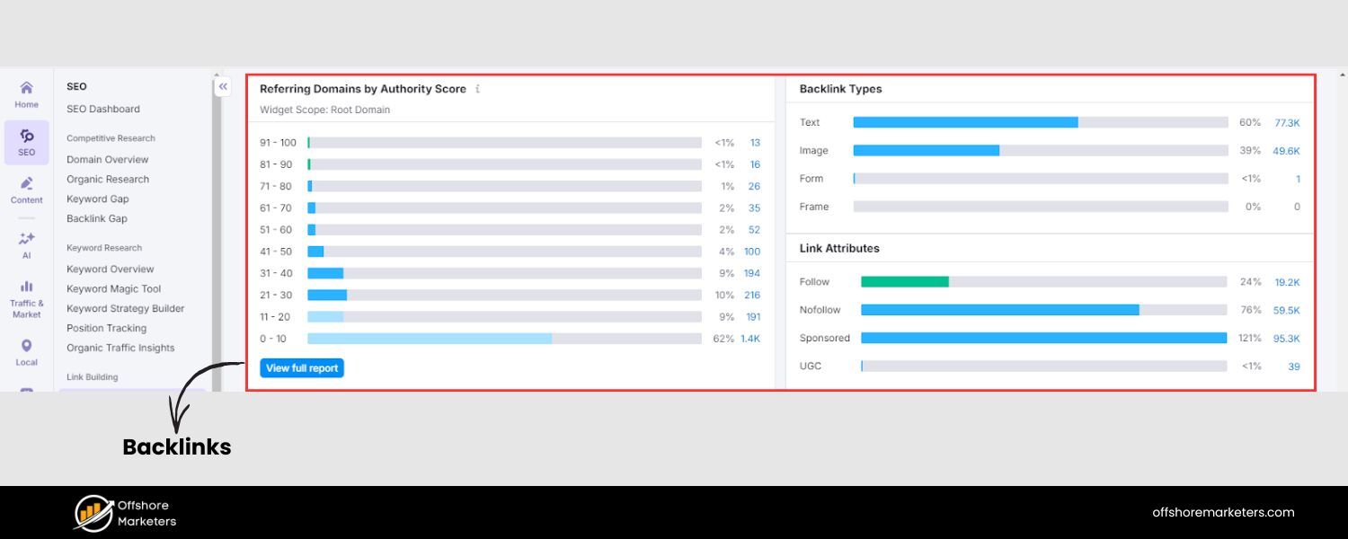Open Keyword Magic Tool
Screen dimensions: 1348x539
(112, 288)
